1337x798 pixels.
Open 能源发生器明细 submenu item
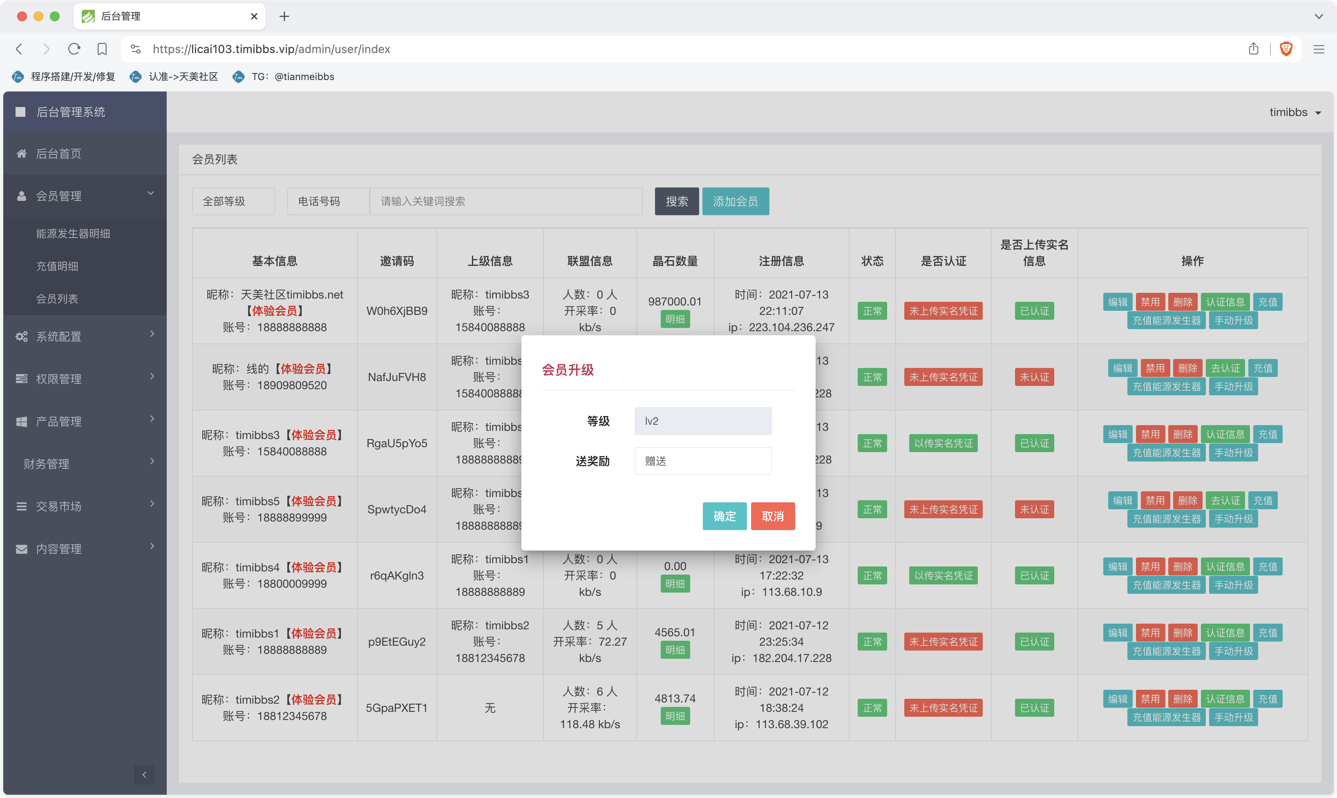coord(73,233)
